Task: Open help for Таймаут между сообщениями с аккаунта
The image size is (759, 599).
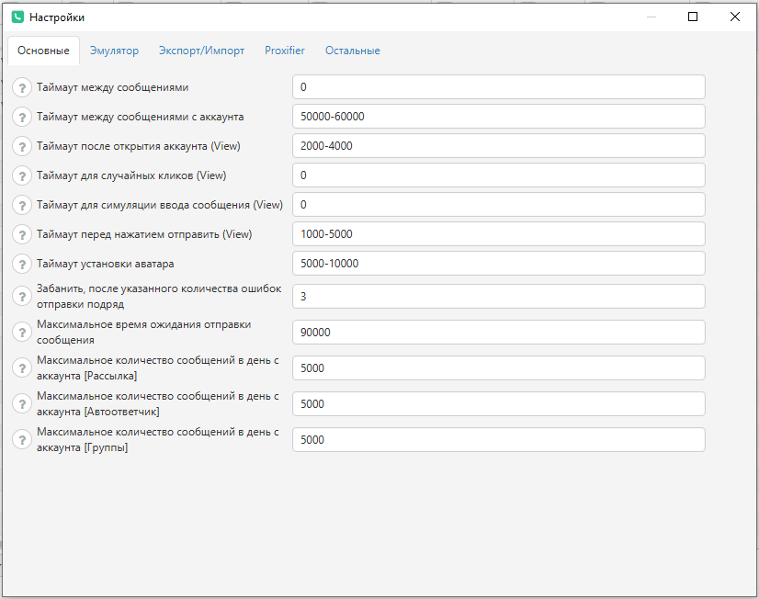Action: click(x=22, y=117)
